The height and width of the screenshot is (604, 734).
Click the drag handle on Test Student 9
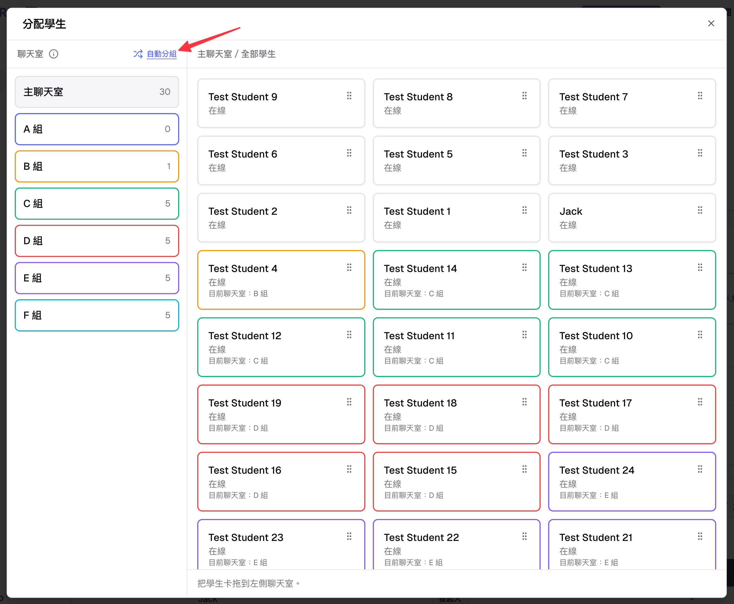click(349, 96)
